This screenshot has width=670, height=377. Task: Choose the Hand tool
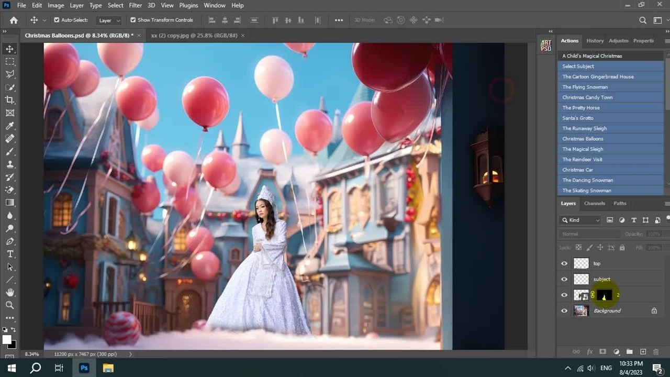pyautogui.click(x=10, y=292)
